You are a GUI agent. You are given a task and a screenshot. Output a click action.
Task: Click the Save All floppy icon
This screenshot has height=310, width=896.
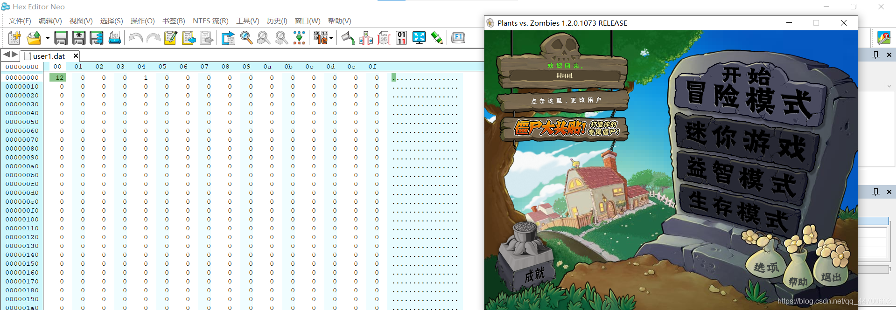(97, 38)
